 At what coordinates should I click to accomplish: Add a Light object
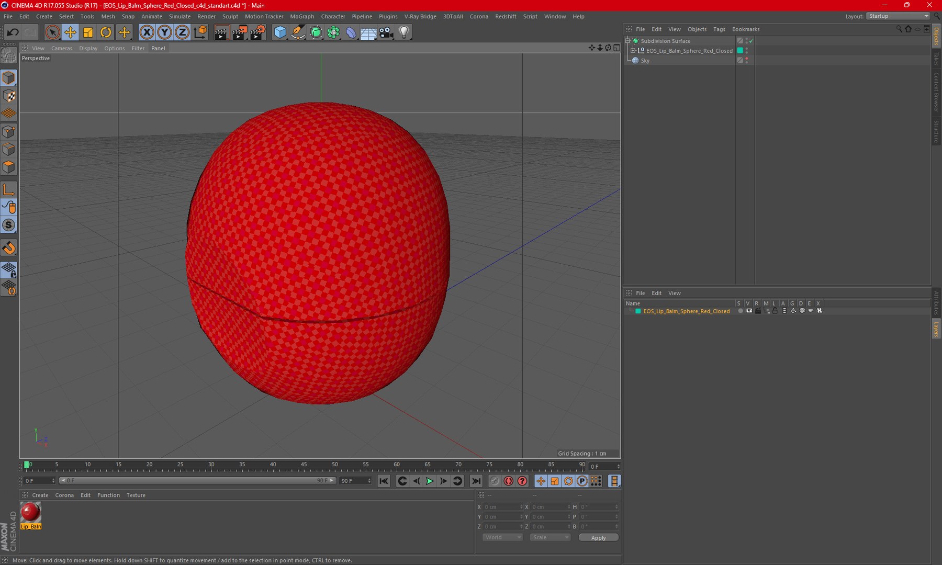pyautogui.click(x=404, y=32)
